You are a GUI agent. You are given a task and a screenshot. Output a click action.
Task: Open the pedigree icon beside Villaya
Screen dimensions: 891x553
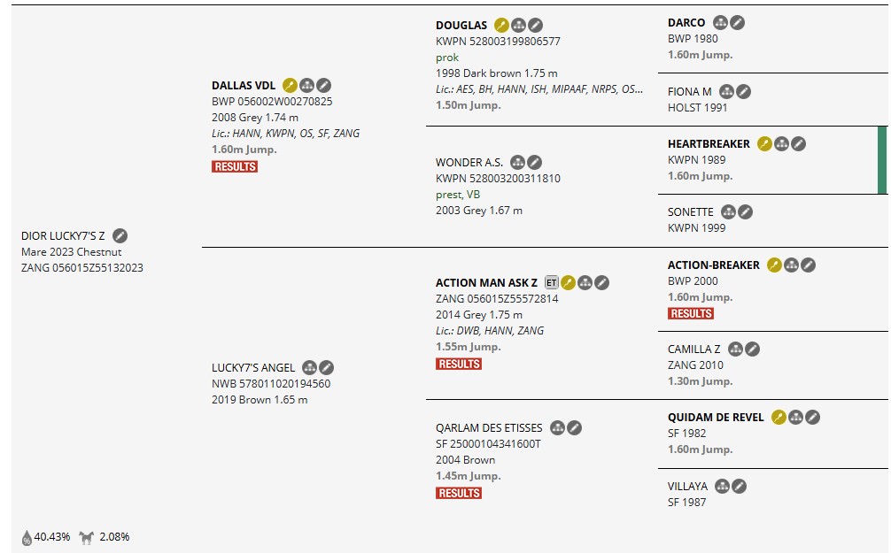722,486
